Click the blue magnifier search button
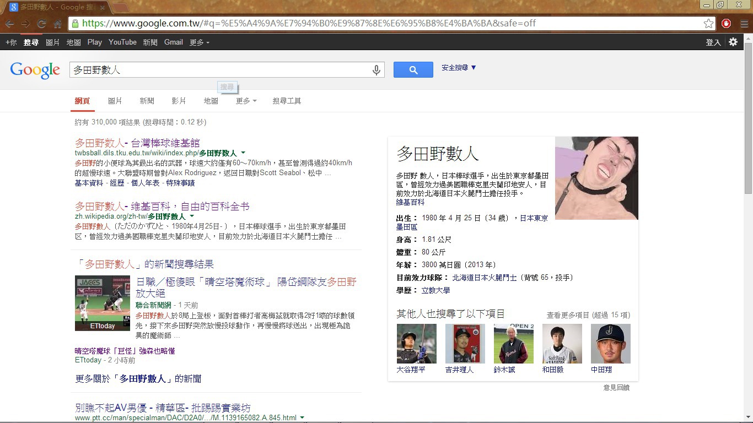This screenshot has height=423, width=753. click(x=413, y=70)
